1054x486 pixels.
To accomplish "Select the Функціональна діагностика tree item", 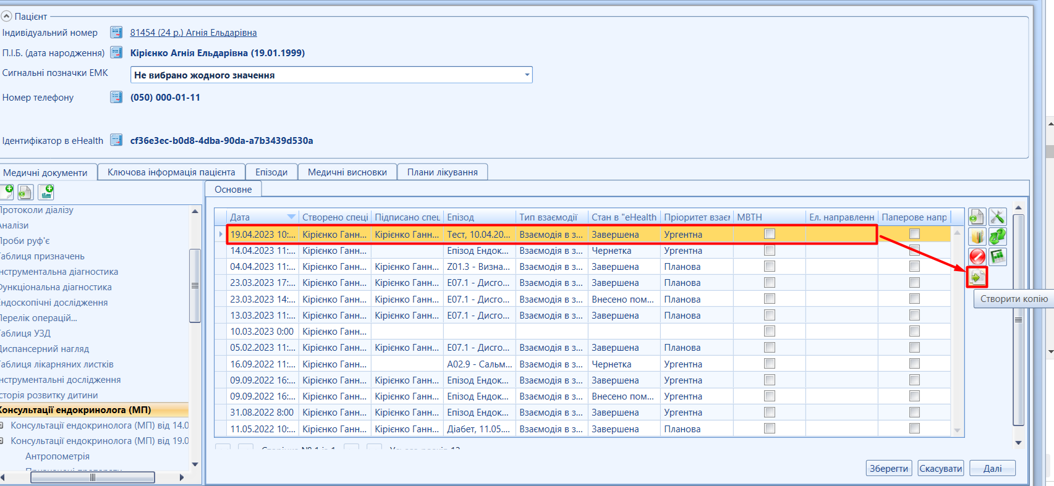I will click(56, 287).
